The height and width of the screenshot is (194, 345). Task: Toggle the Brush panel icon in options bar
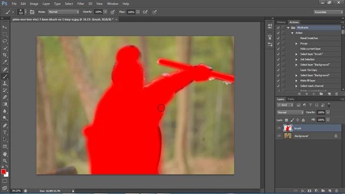[32, 12]
